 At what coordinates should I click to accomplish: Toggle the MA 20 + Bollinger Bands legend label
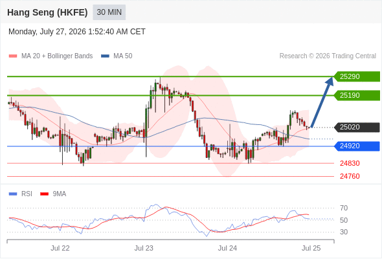[x=57, y=56]
